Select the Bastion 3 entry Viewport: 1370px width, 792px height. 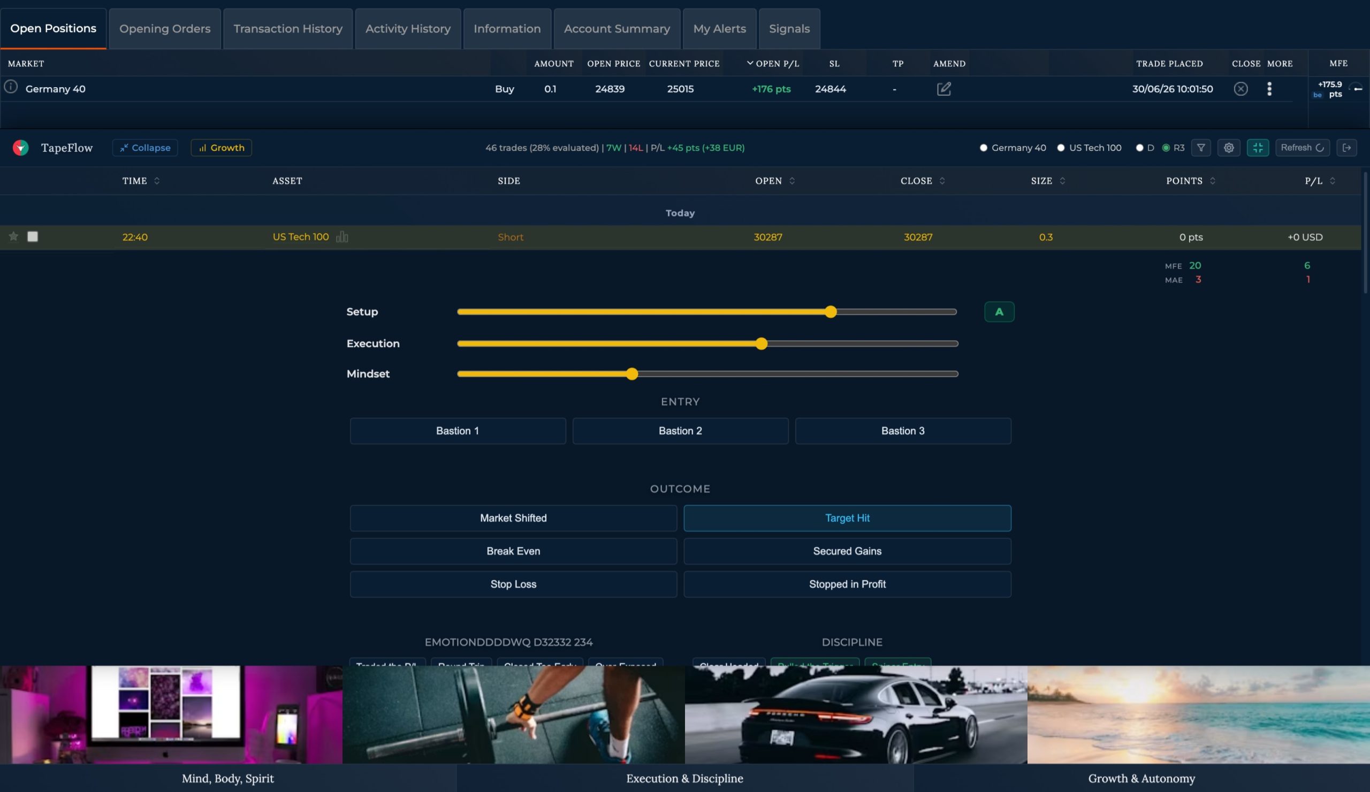coord(903,431)
